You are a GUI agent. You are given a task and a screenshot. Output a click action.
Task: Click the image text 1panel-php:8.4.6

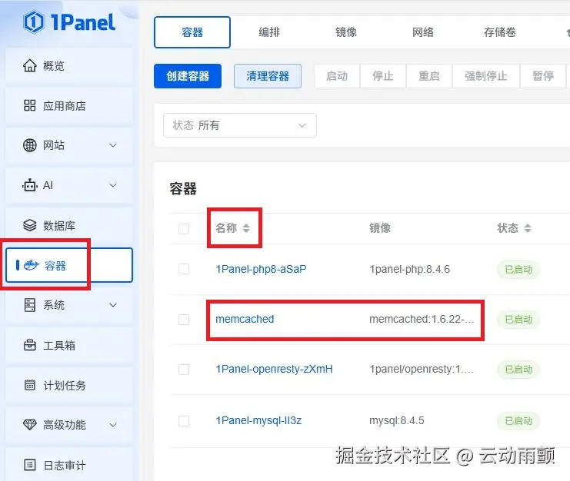(410, 269)
